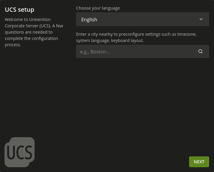Click the UCS logo in bottom corner
The width and height of the screenshot is (214, 172).
20,152
